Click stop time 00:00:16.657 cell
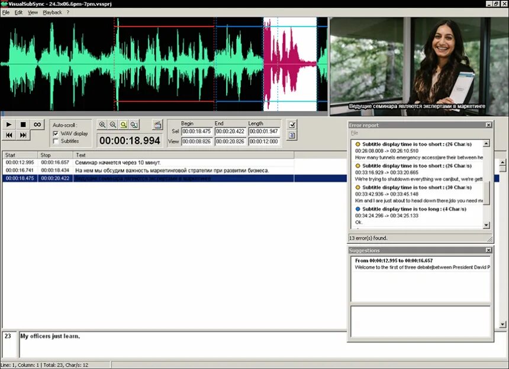Image resolution: width=509 pixels, height=369 pixels. 55,162
